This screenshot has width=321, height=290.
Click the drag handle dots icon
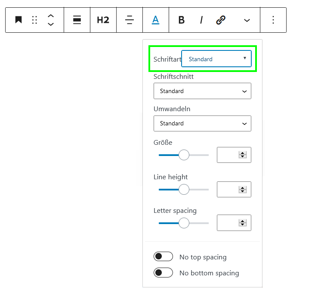(x=34, y=20)
